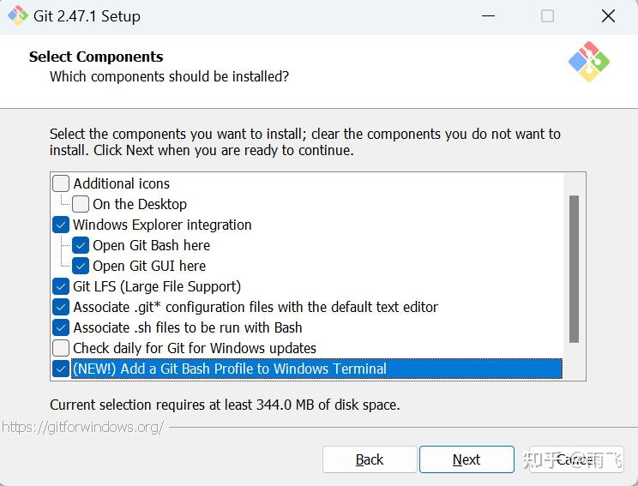Toggle Associate .git* configuration files checkbox
The height and width of the screenshot is (486, 638).
click(61, 307)
